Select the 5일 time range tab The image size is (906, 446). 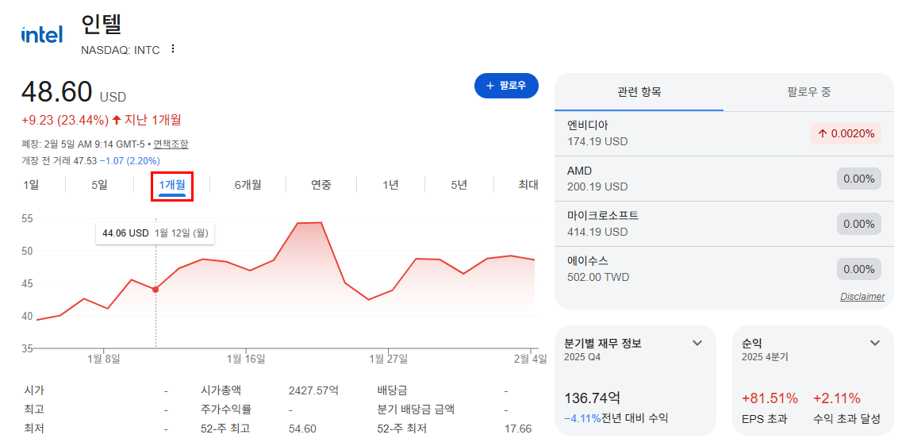99,185
